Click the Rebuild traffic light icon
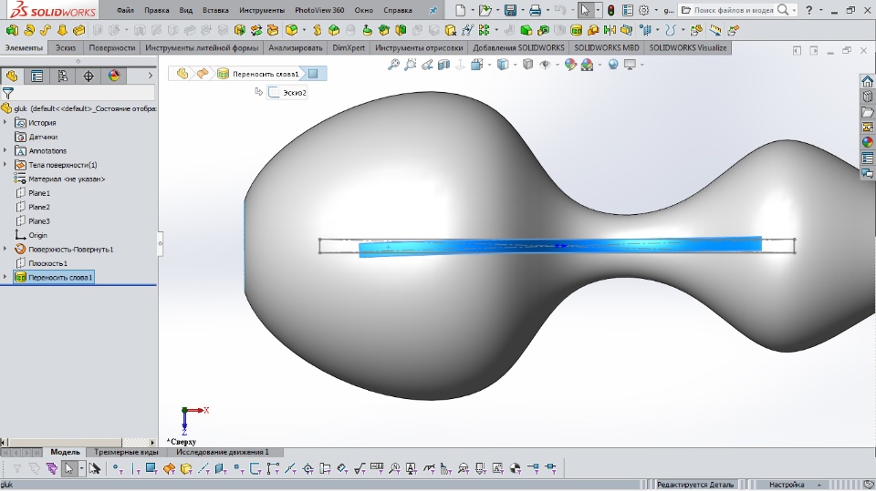This screenshot has width=876, height=491. click(x=610, y=10)
